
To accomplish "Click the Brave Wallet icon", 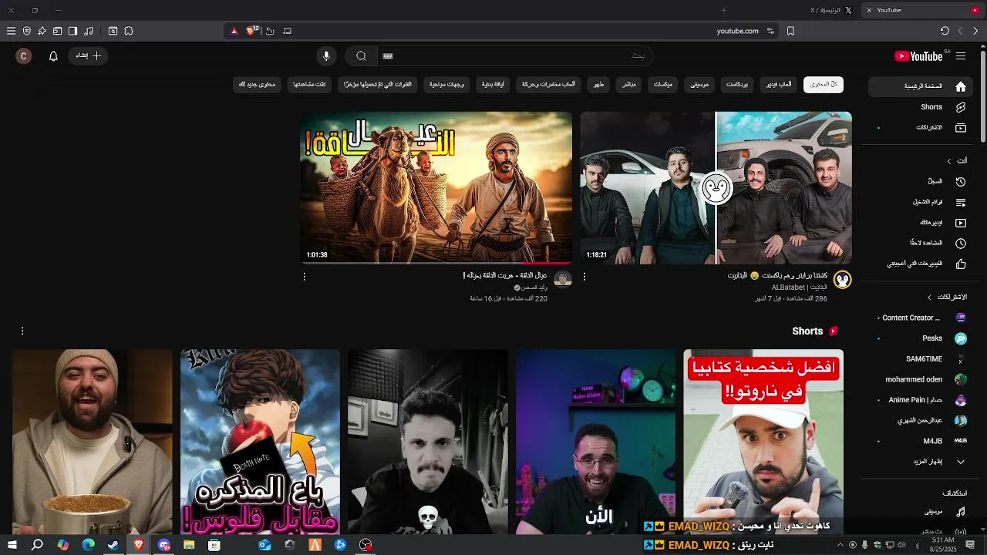I will (x=57, y=31).
